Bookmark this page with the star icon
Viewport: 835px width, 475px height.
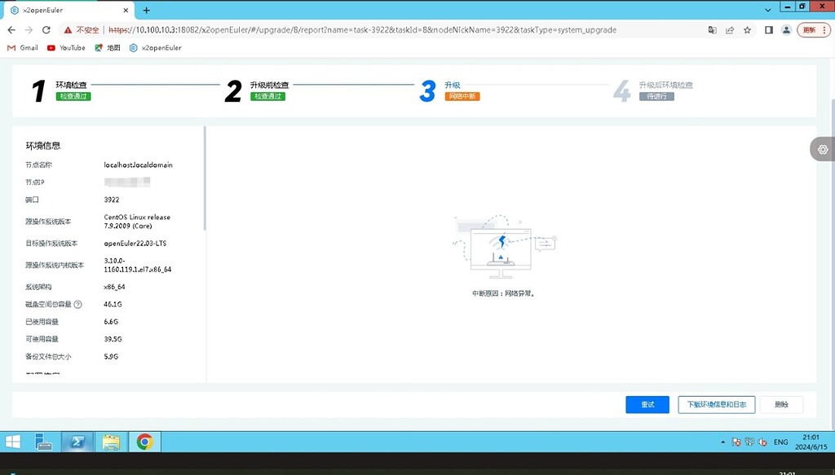(747, 30)
